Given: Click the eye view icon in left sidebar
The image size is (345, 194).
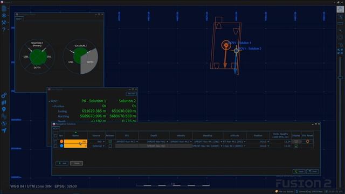Looking at the screenshot, I should point(4,16).
